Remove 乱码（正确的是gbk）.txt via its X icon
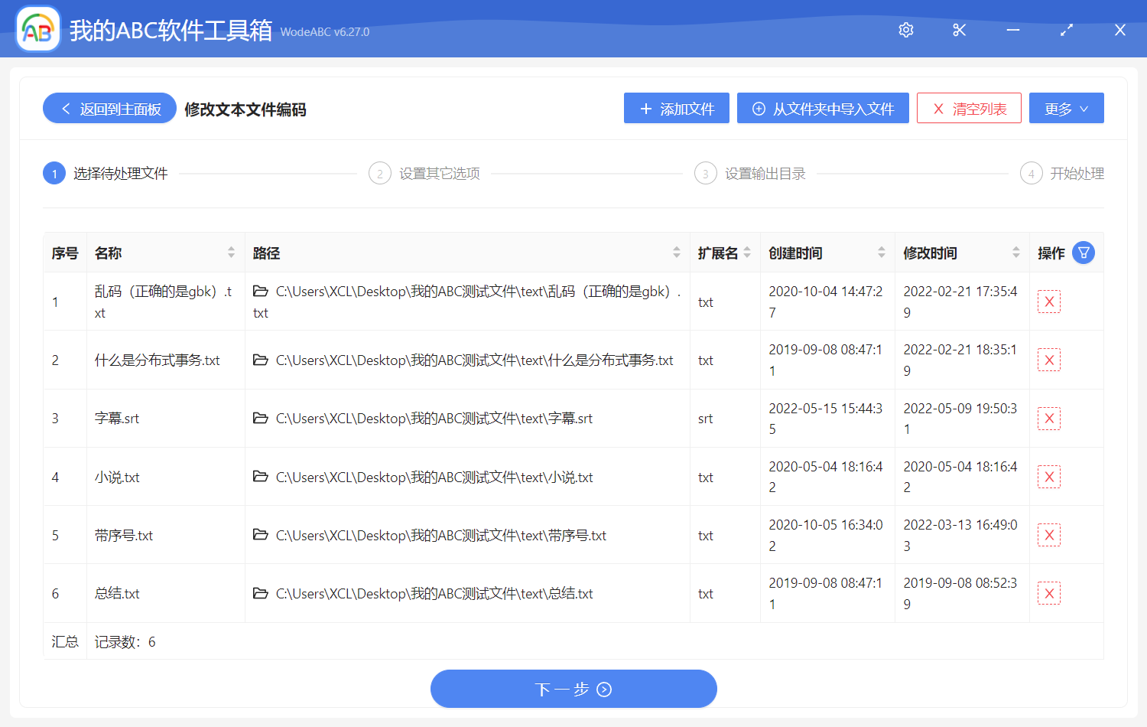 (1048, 302)
